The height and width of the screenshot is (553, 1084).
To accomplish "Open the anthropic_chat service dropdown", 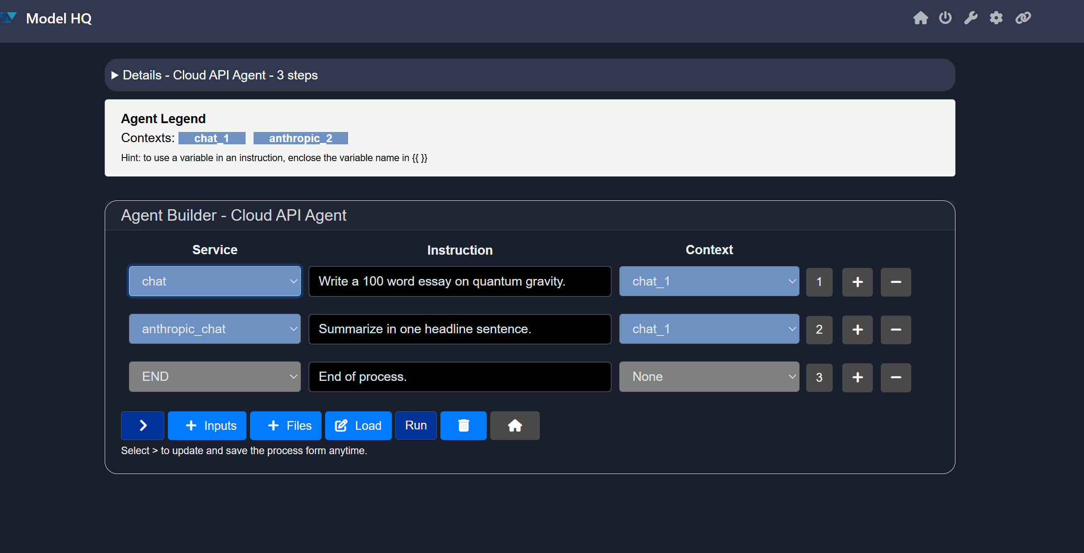I will coord(215,329).
